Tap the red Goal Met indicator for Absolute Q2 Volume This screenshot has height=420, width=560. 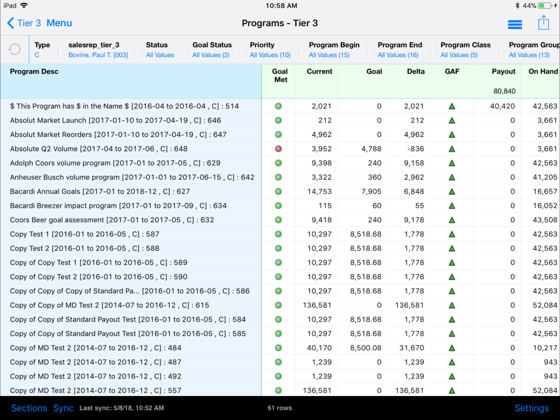279,149
